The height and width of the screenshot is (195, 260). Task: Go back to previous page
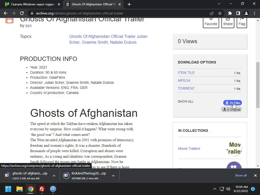6,13
